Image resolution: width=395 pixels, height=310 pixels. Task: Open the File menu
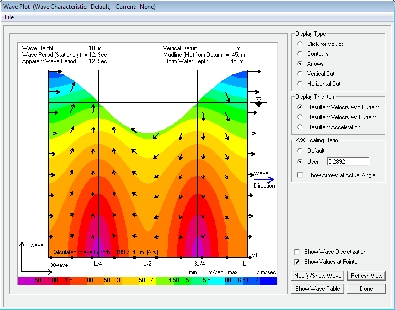(x=9, y=17)
